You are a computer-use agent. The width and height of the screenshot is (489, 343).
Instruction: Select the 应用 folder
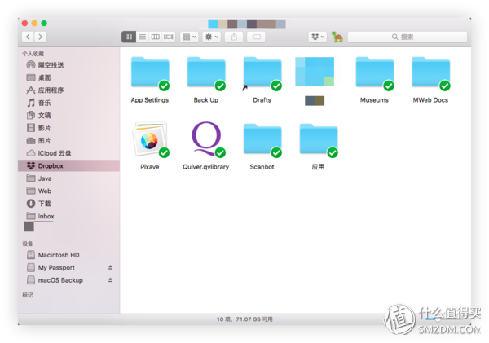tap(319, 139)
